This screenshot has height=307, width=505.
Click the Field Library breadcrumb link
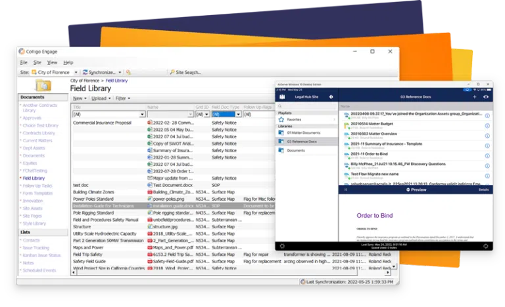pyautogui.click(x=116, y=81)
